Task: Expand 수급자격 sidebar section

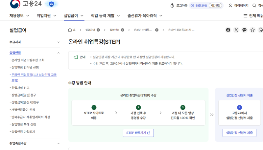Action: [x=35, y=42]
